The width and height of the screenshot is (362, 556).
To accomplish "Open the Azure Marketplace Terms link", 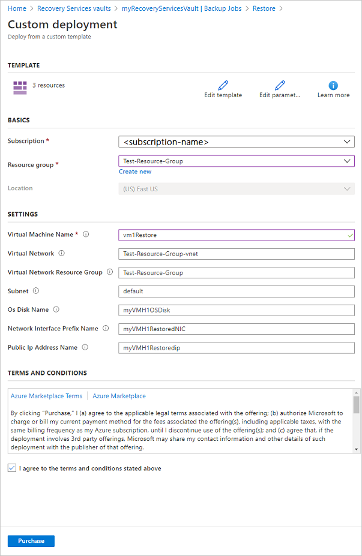I will (x=46, y=396).
